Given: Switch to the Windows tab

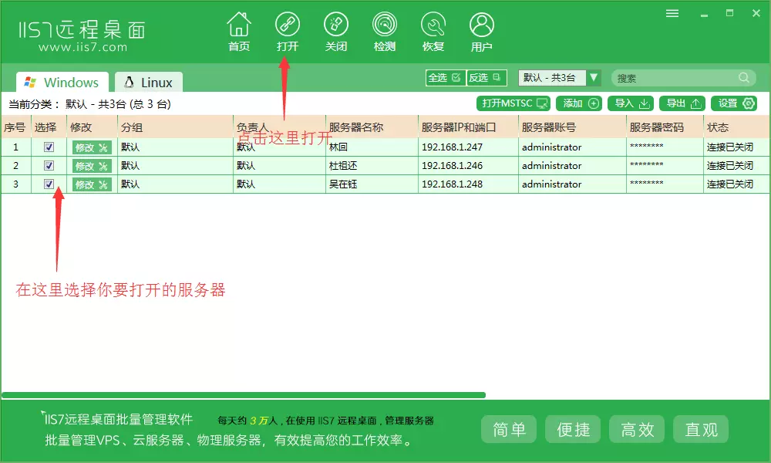Looking at the screenshot, I should (62, 82).
